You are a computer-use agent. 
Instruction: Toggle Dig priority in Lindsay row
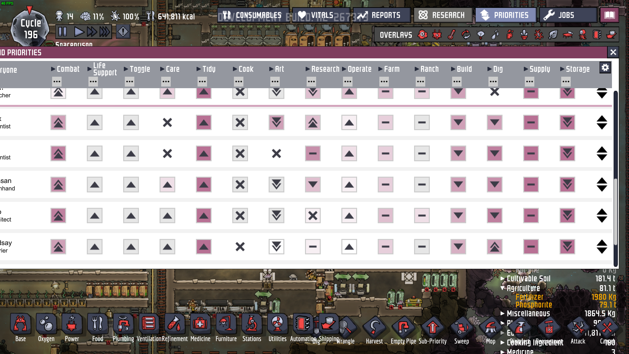[494, 247]
